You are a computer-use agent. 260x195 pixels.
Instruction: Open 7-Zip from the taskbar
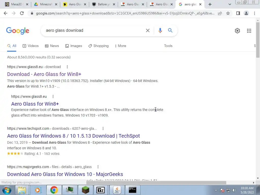101,190
